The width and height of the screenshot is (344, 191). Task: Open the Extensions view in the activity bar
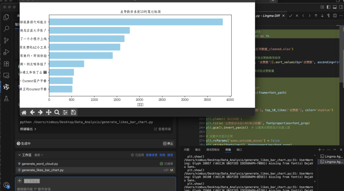6,64
